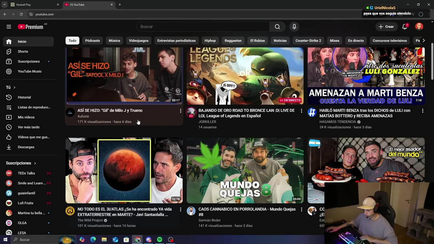Open the account avatar menu
The image size is (434, 244).
[x=419, y=27]
